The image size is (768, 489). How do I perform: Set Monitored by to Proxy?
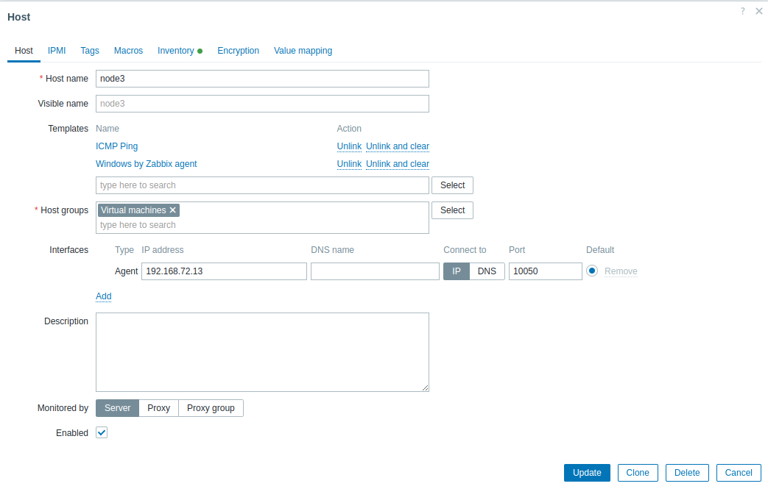click(159, 408)
